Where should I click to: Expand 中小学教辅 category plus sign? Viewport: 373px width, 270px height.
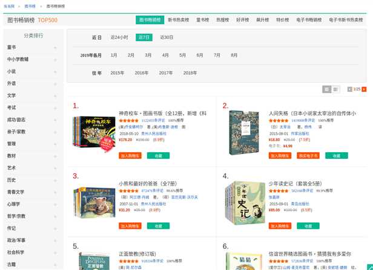click(55, 60)
